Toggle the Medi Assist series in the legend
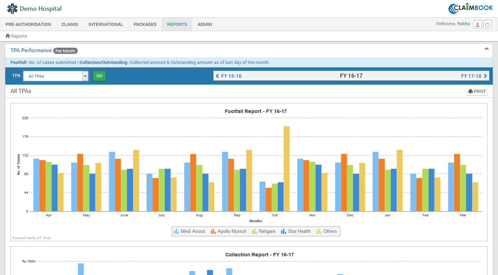Image resolution: width=498 pixels, height=275 pixels. (x=192, y=231)
